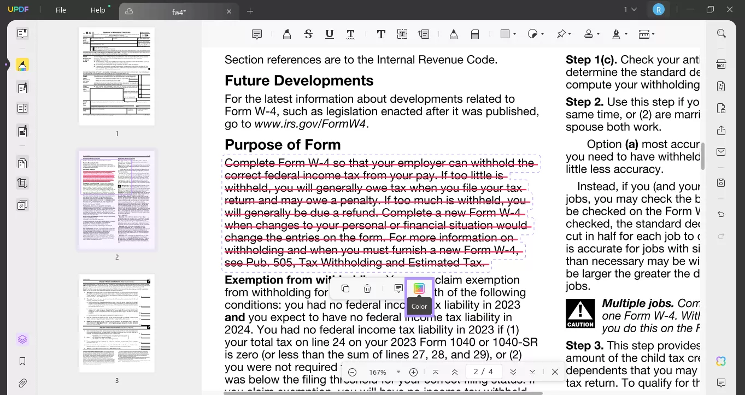The height and width of the screenshot is (395, 745).
Task: Click the Save as Other icon
Action: (721, 182)
